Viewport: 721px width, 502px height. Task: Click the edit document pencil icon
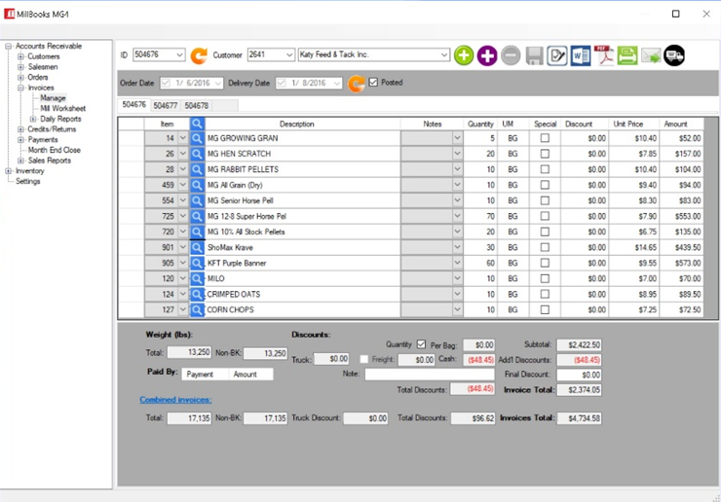point(557,55)
